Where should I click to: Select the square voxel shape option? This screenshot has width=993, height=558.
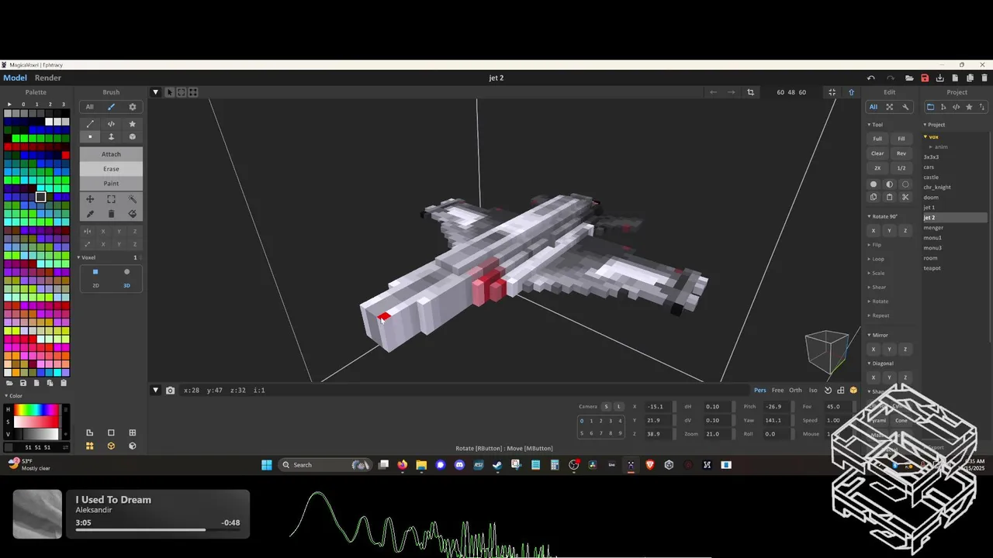click(x=95, y=272)
